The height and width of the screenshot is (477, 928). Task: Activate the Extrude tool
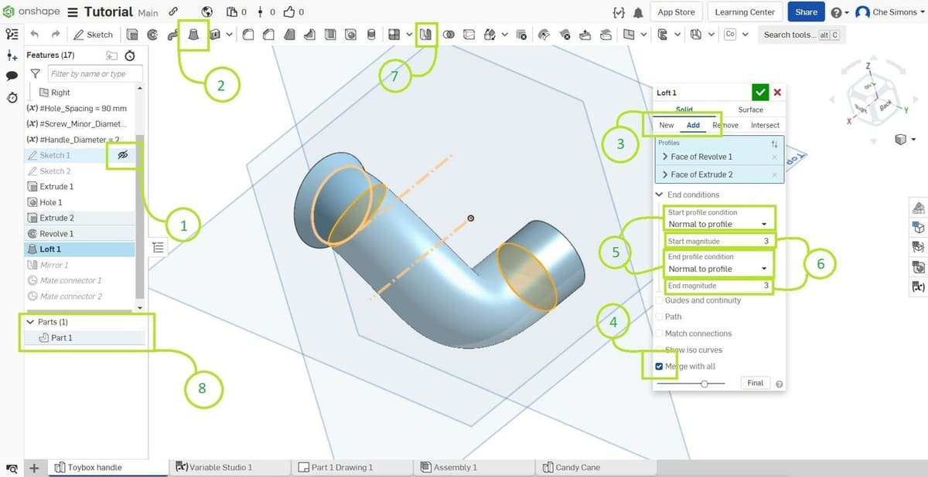132,35
